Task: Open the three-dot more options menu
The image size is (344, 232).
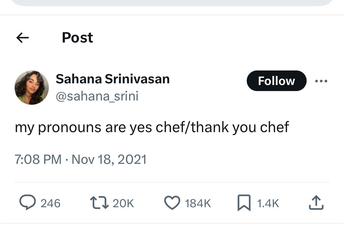Action: coord(321,81)
